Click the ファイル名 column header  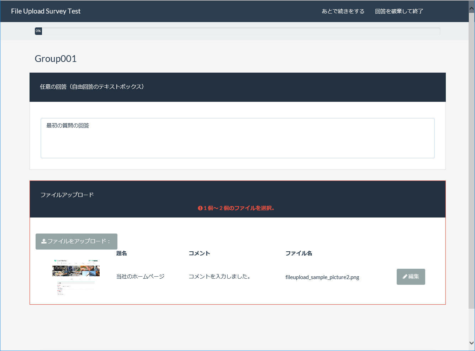tap(299, 253)
